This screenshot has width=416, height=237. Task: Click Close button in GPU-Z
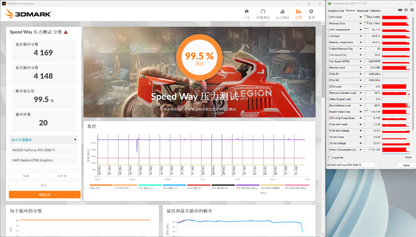coord(406,165)
